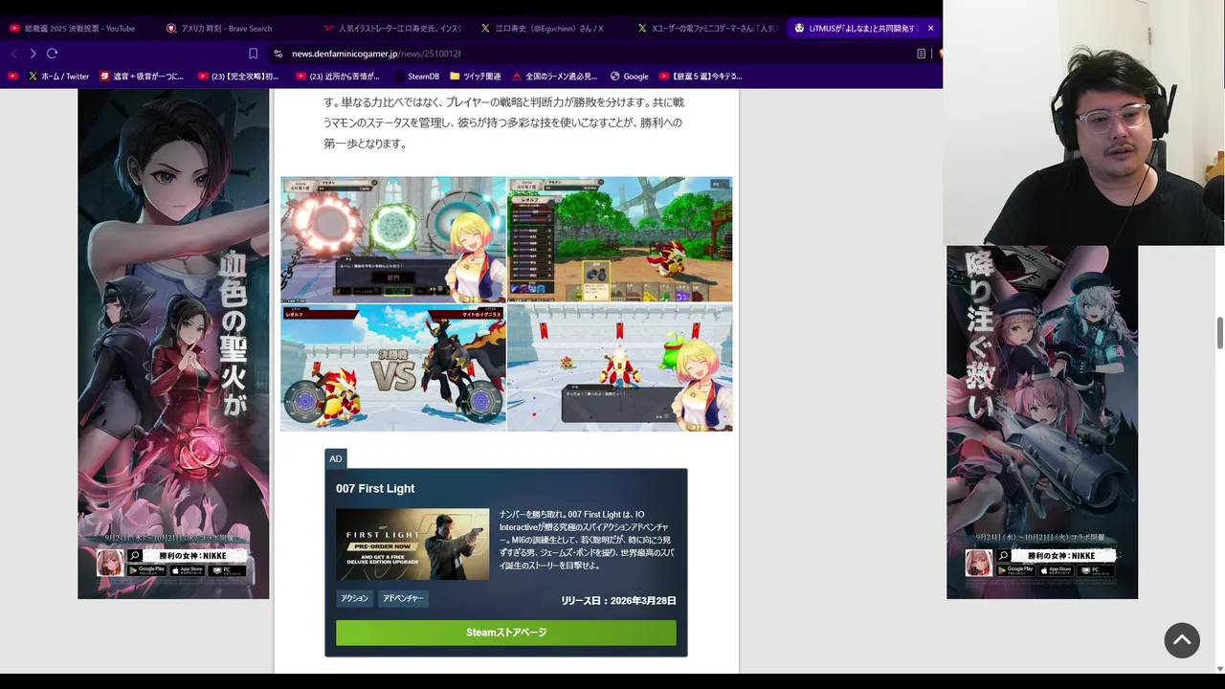Click the streamer webcam overlay
The image size is (1225, 689).
pyautogui.click(x=1083, y=122)
